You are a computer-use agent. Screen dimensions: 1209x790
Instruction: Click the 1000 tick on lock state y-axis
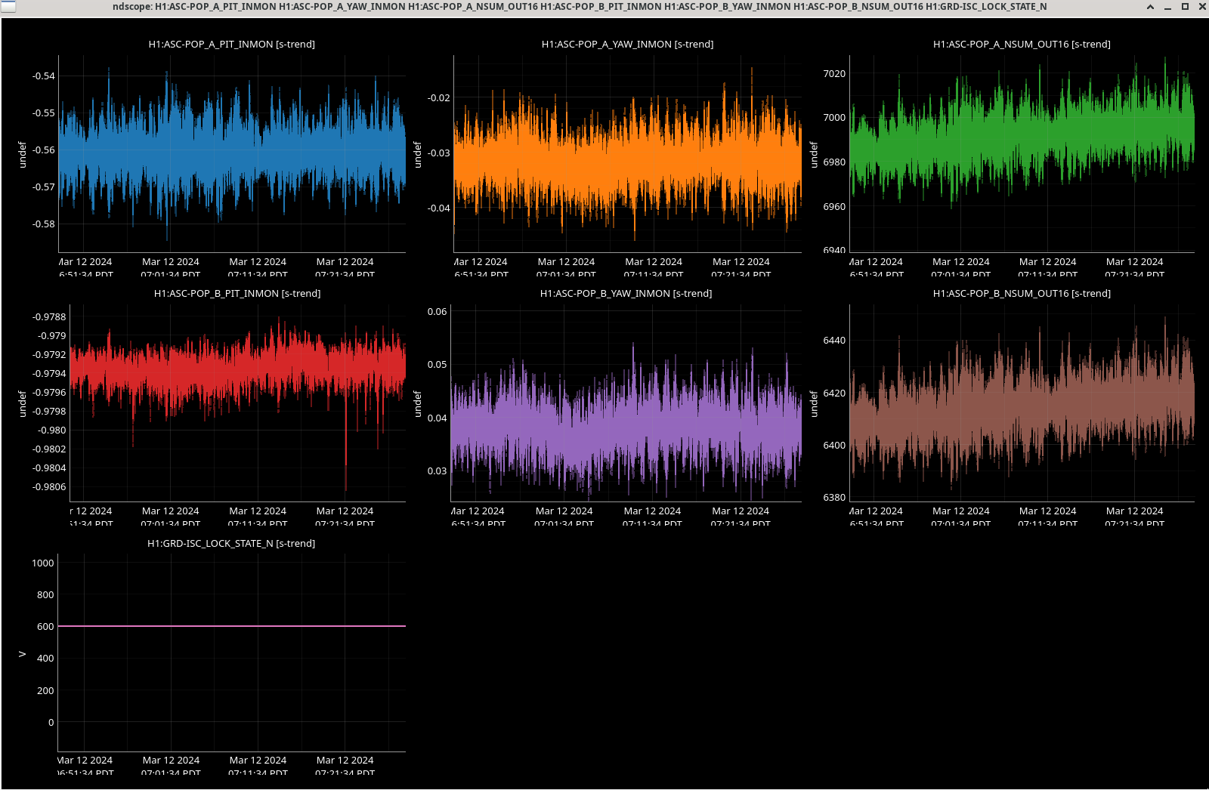(43, 563)
